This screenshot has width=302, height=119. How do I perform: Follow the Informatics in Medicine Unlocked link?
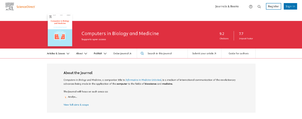[143, 80]
